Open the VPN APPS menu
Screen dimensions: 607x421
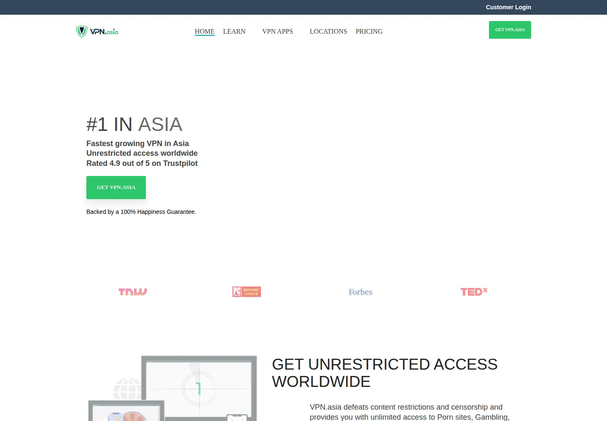(x=277, y=32)
